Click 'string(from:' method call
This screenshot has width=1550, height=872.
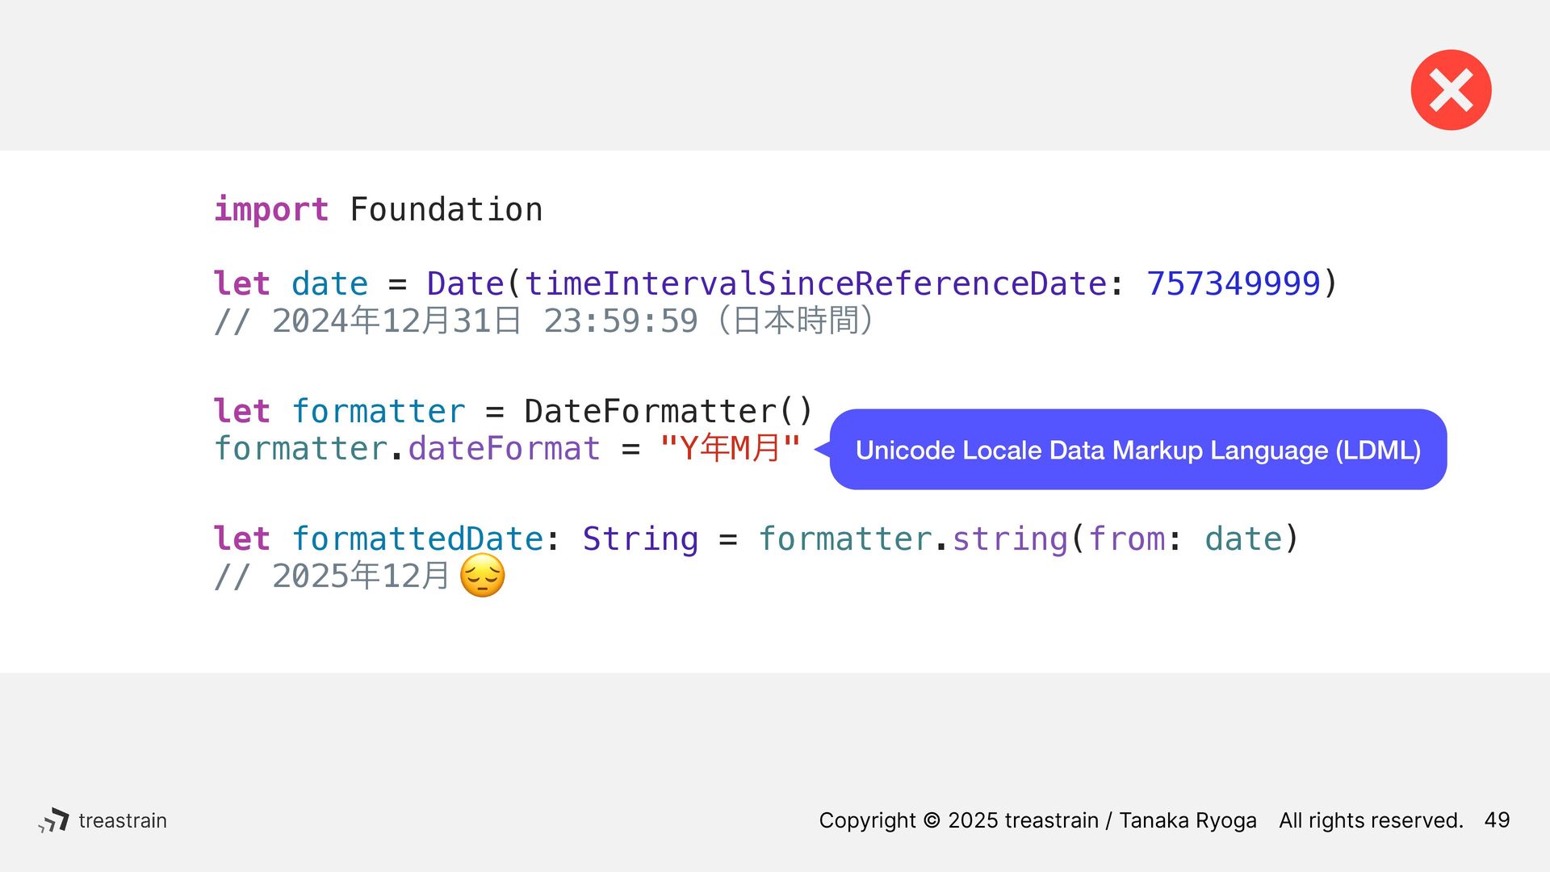(1066, 539)
